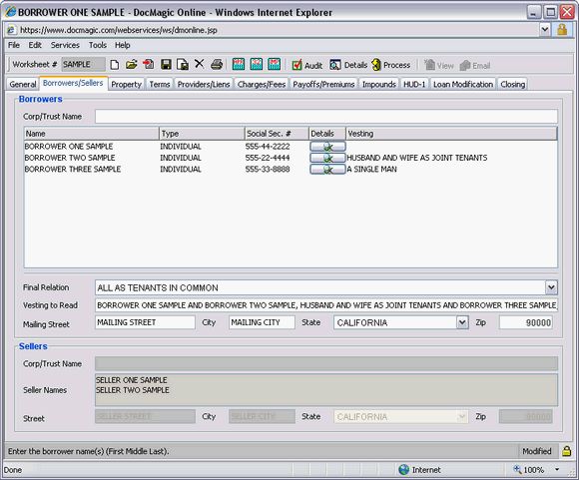The height and width of the screenshot is (480, 579).
Task: Click the Email toolbar button
Action: point(475,66)
